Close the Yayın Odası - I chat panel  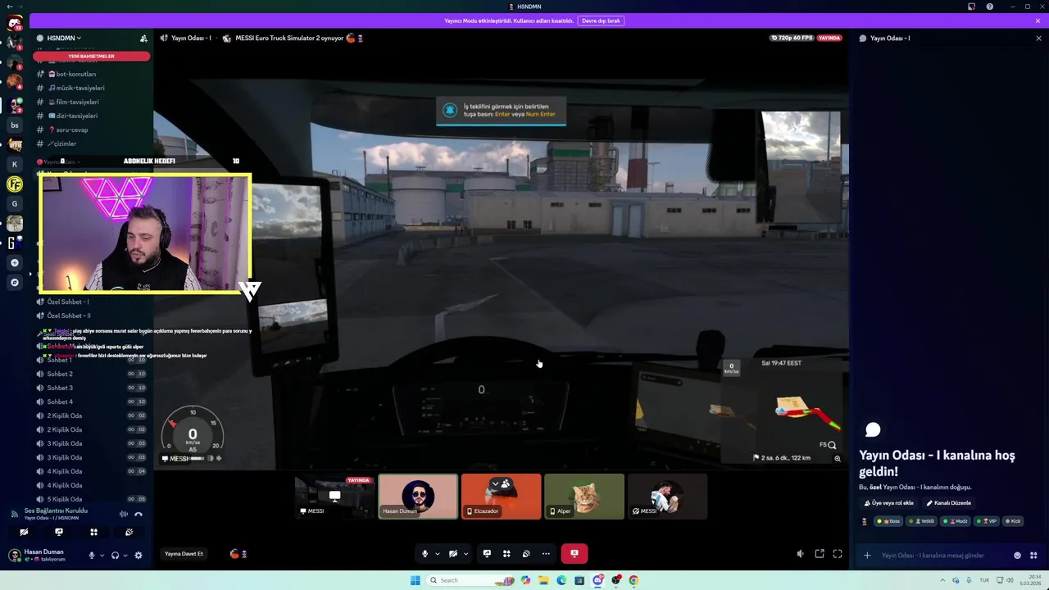(x=1038, y=38)
